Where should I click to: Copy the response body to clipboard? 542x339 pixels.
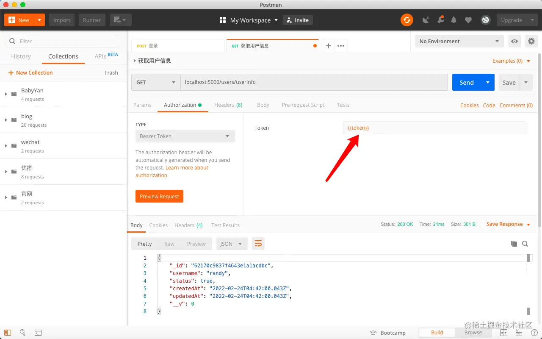514,244
